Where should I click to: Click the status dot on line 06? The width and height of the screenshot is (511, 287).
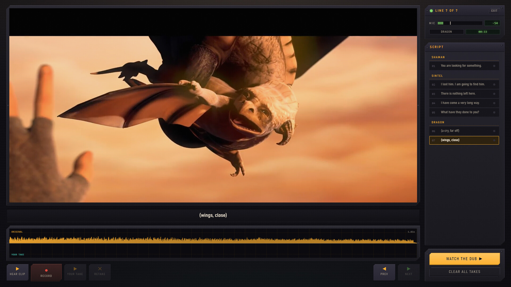[x=494, y=131]
